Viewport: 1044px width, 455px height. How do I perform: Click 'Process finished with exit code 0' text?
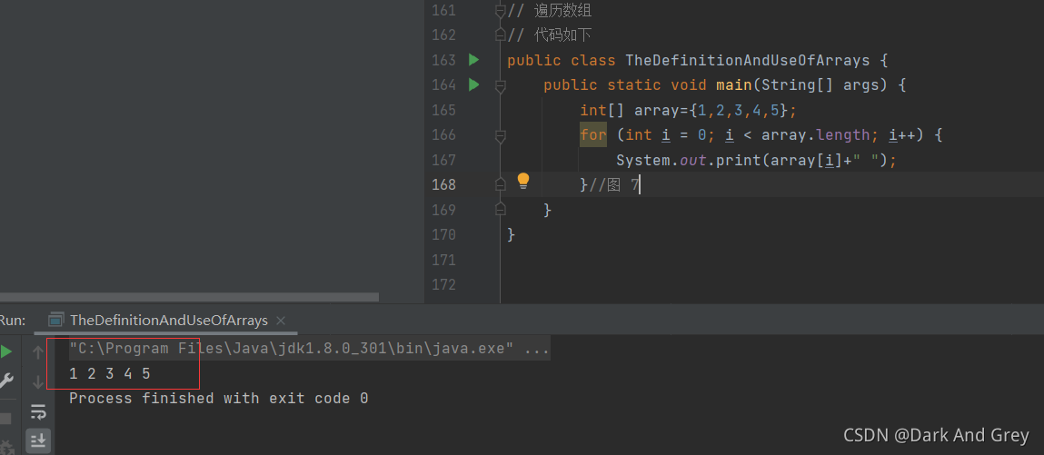(x=218, y=399)
